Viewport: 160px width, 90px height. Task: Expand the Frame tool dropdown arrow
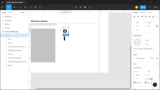[16, 7]
